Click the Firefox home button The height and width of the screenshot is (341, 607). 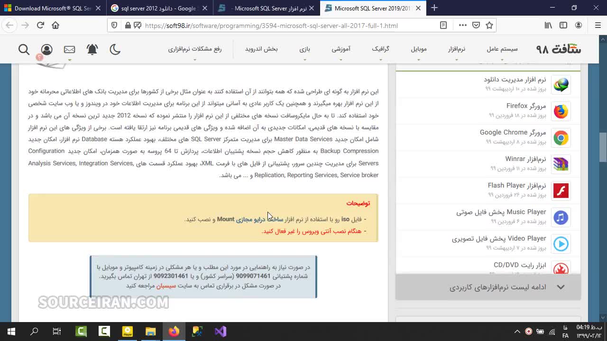pyautogui.click(x=55, y=26)
